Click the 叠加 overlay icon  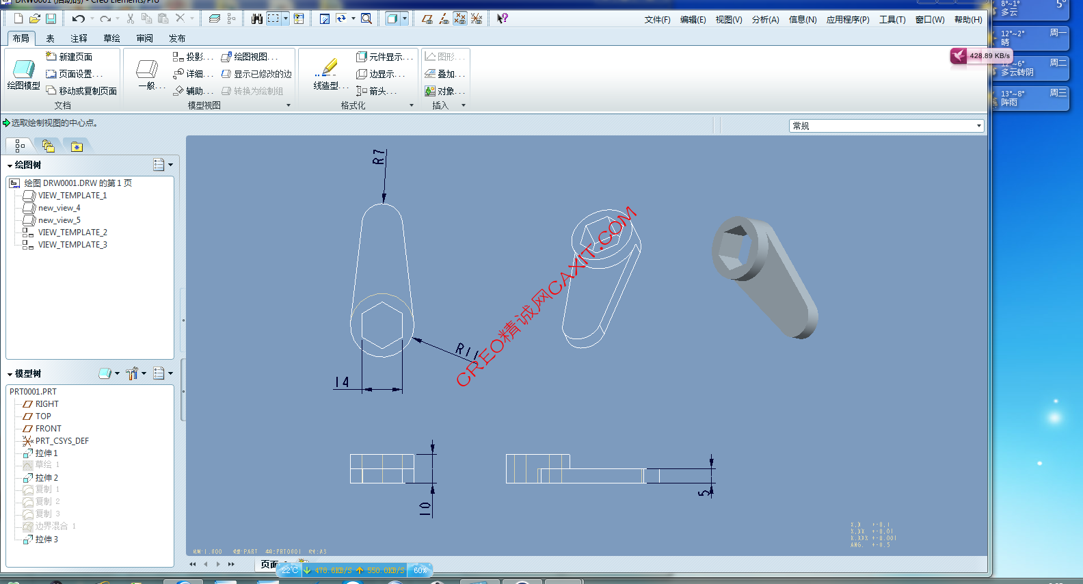tap(430, 74)
